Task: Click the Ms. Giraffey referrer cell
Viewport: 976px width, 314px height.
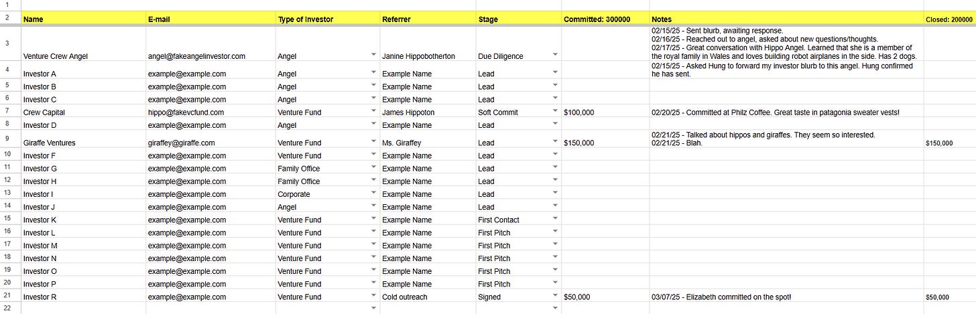Action: [x=428, y=139]
